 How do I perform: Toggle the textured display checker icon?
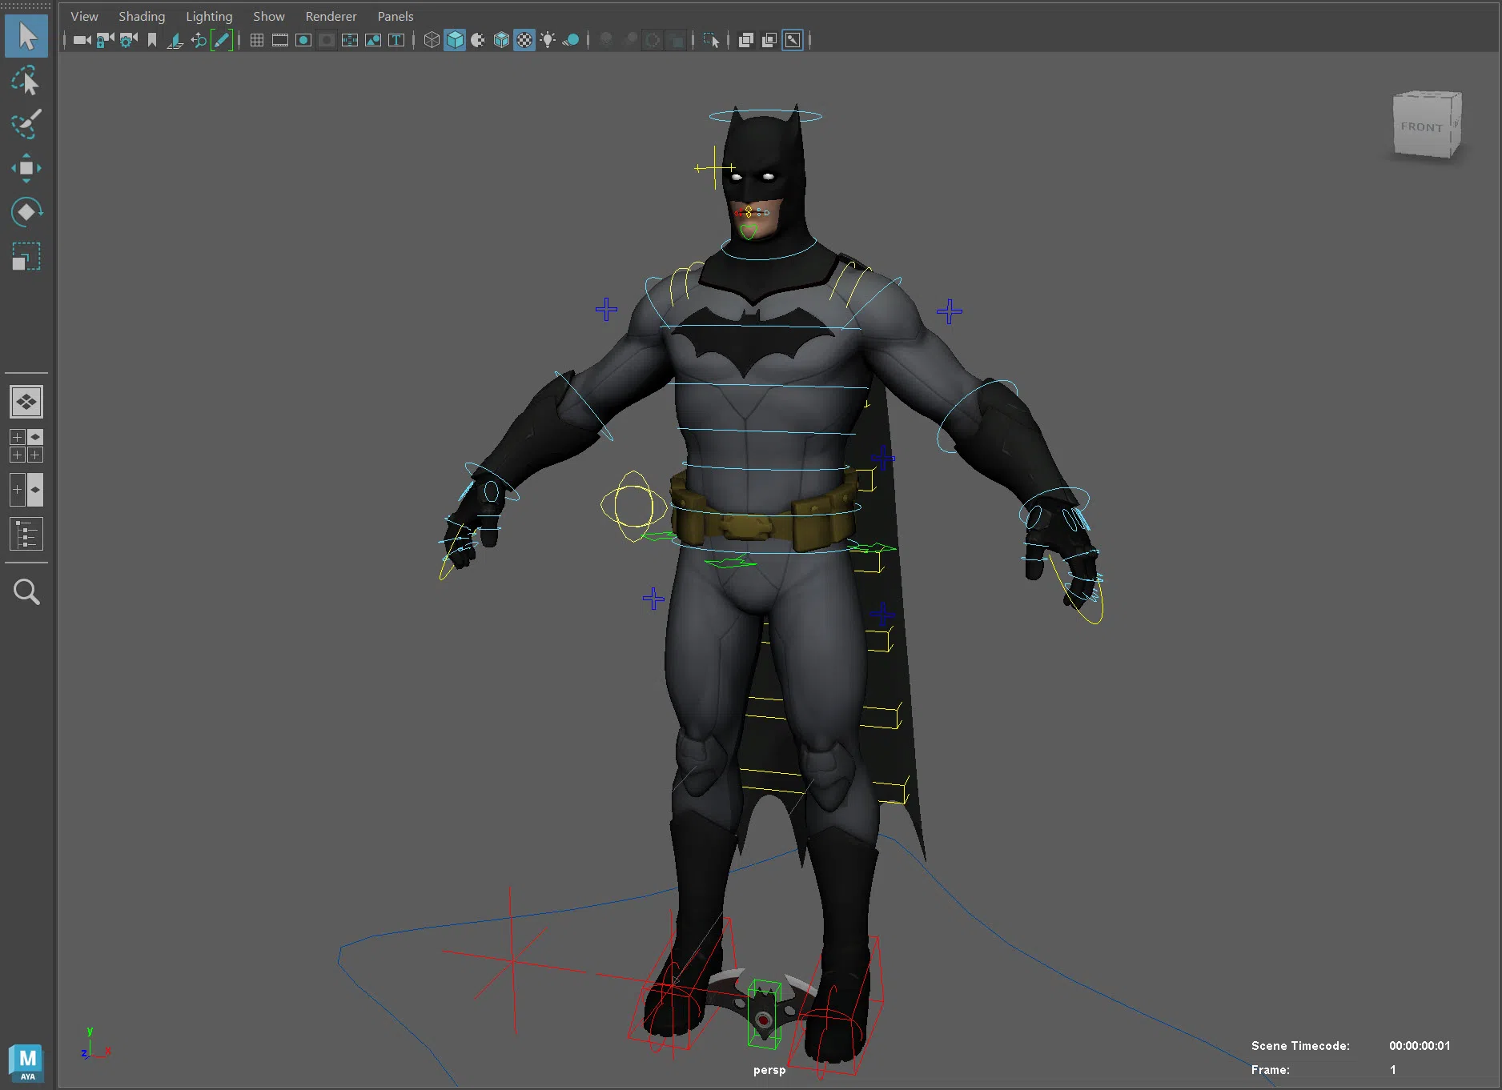[524, 40]
